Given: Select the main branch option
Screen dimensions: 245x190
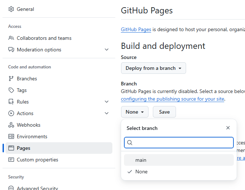Looking at the screenshot, I should [179, 160].
